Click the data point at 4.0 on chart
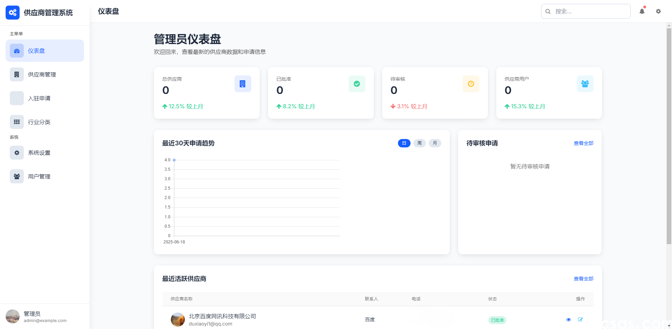 174,160
